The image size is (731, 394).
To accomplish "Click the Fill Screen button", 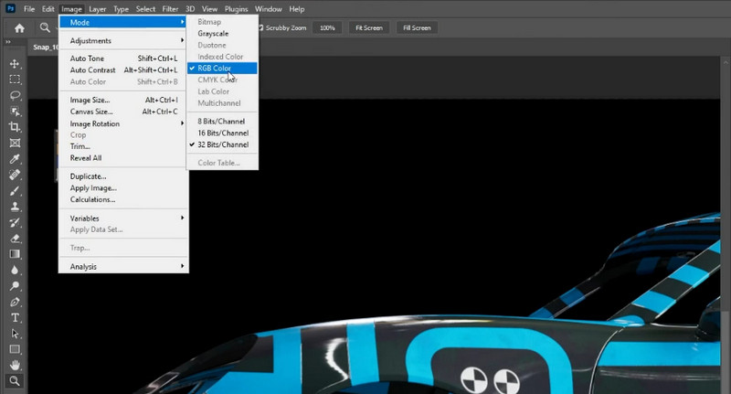I will 417,28.
